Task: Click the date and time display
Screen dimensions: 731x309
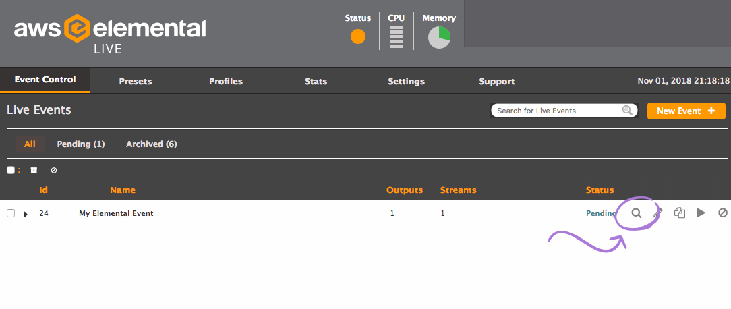Action: click(683, 81)
